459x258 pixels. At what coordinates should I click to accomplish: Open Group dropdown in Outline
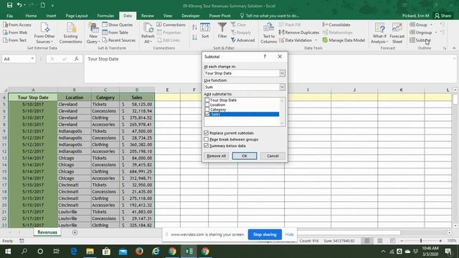[x=431, y=25]
